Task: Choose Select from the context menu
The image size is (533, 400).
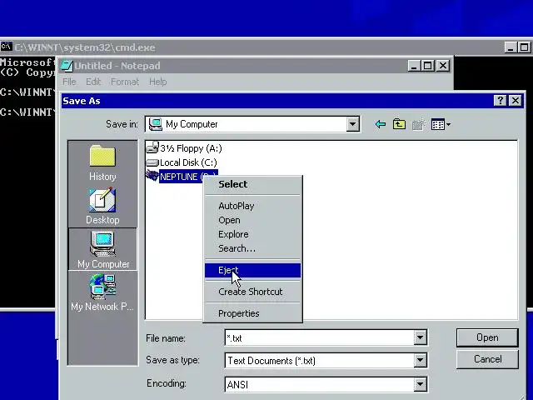Action: (252, 184)
